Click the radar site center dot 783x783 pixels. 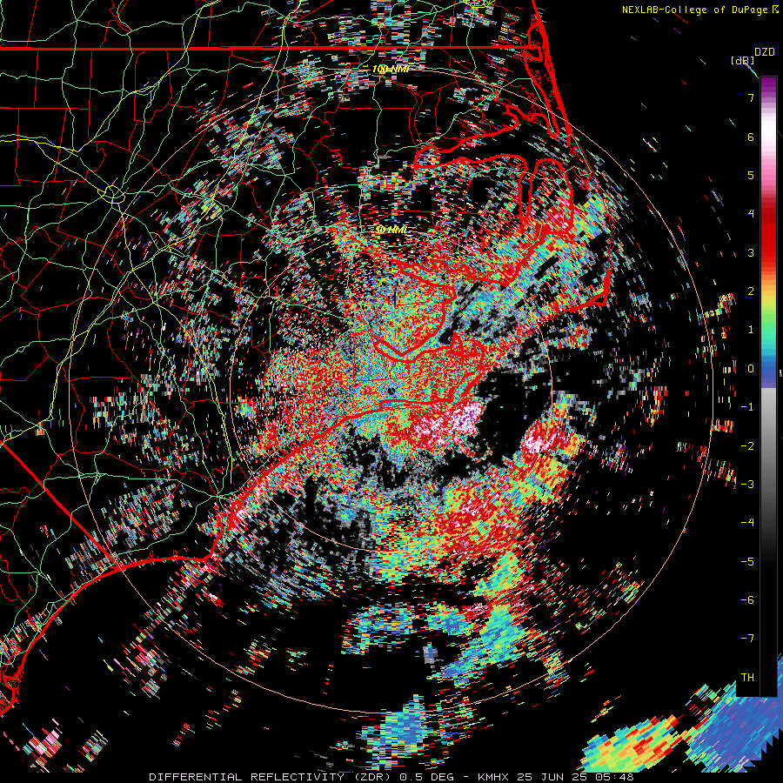pyautogui.click(x=391, y=391)
